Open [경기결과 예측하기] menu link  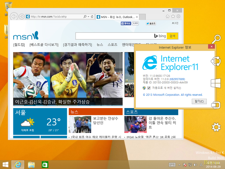pyautogui.click(x=77, y=45)
